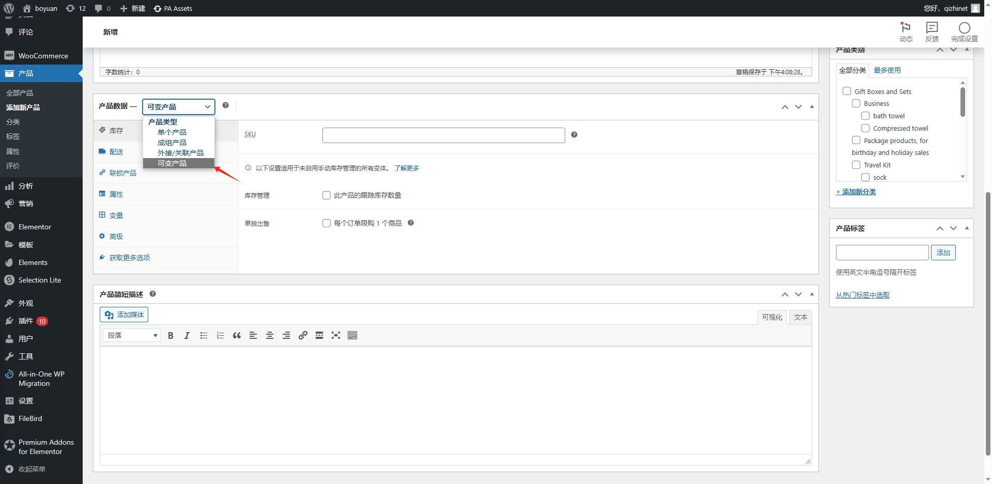Click the Italic formatting icon

187,336
